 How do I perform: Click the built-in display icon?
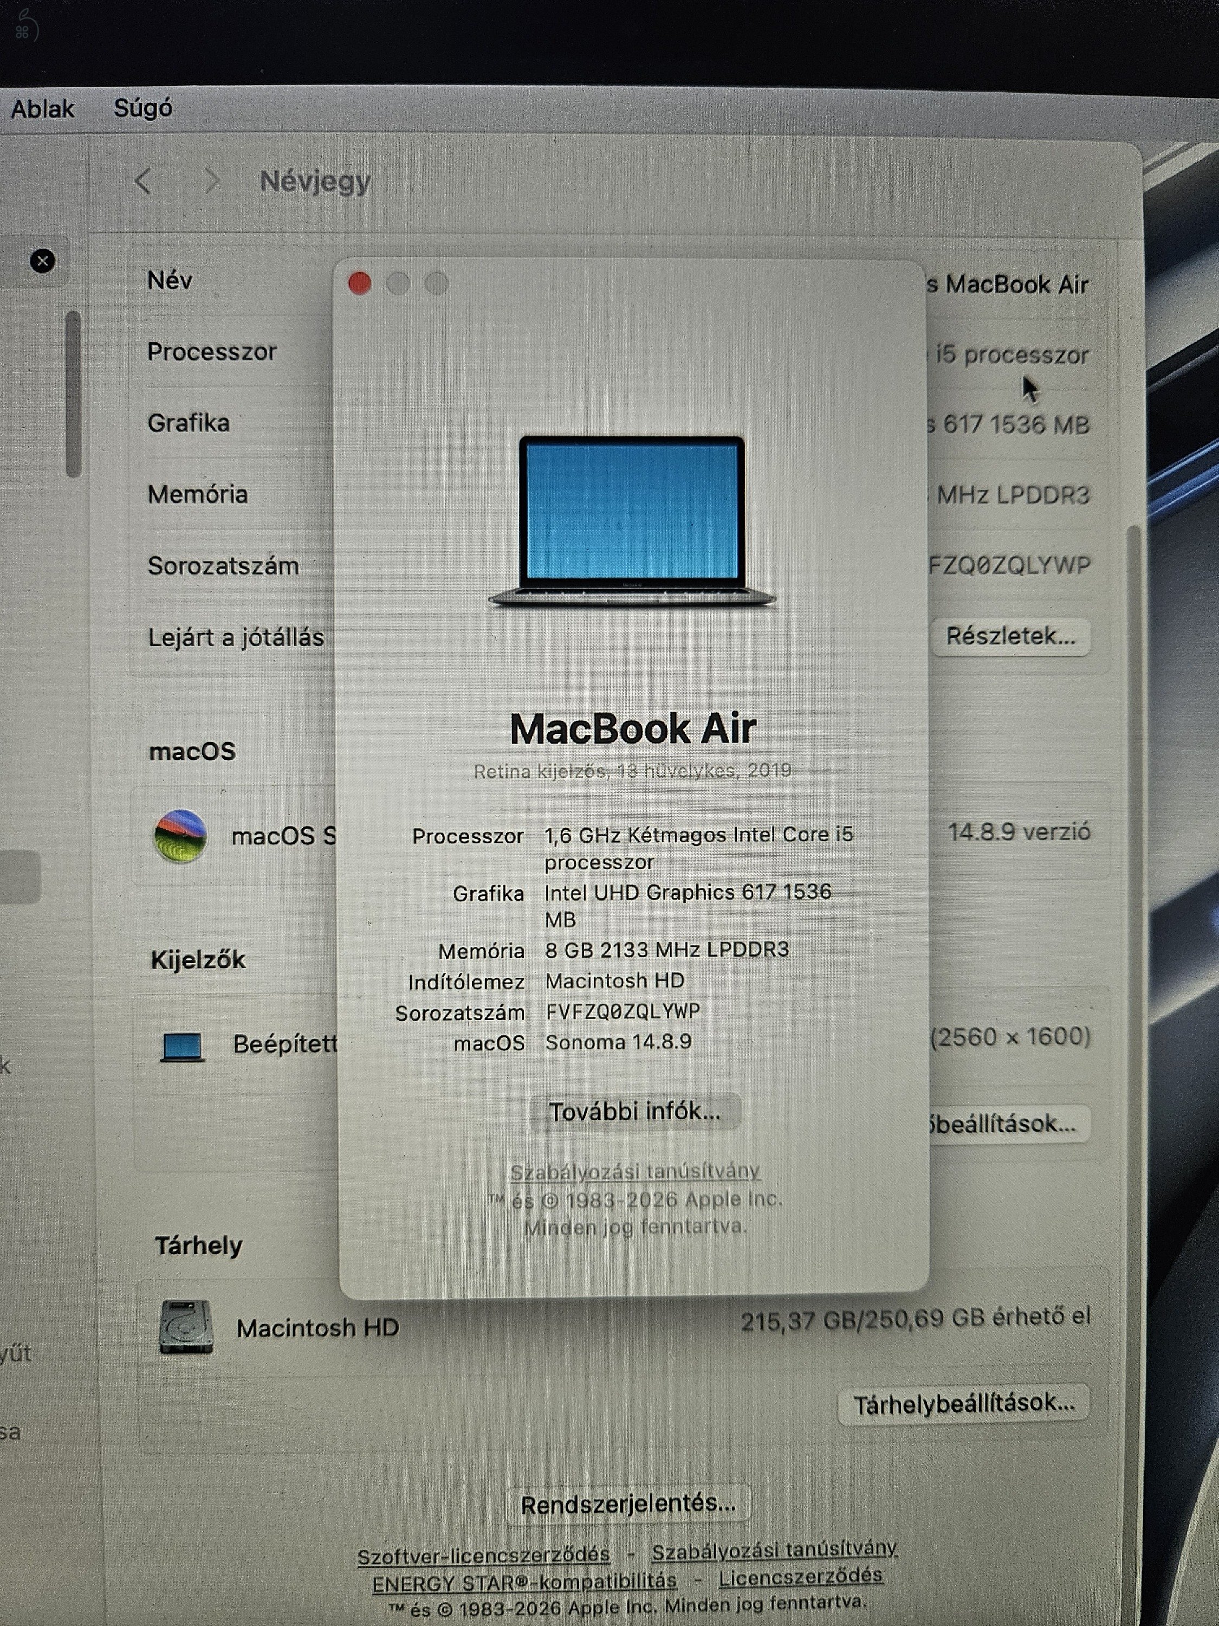(182, 1047)
